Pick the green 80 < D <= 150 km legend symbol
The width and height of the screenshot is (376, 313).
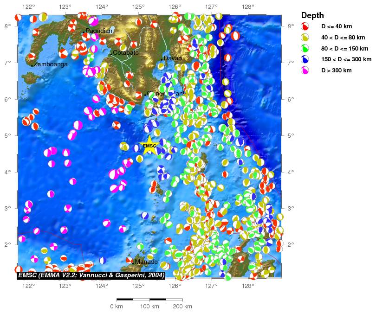(x=305, y=48)
